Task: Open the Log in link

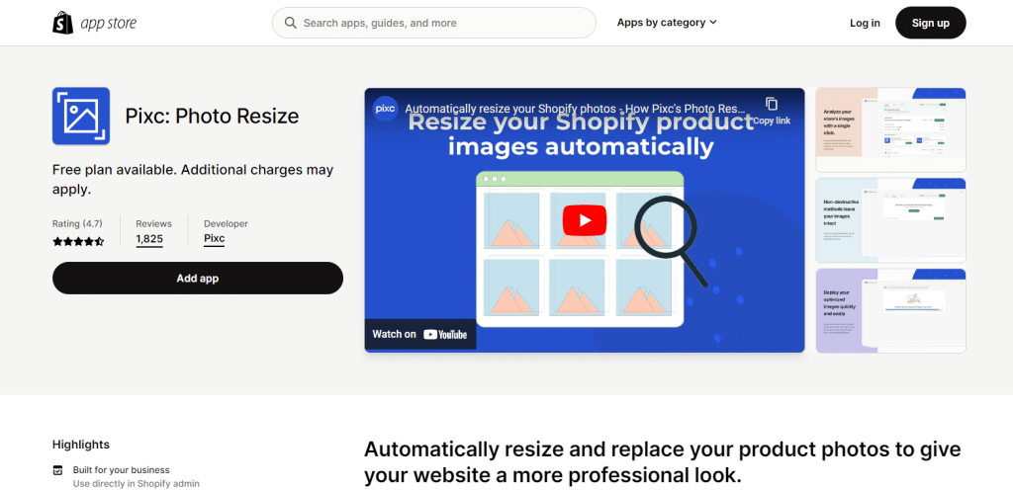Action: click(865, 23)
